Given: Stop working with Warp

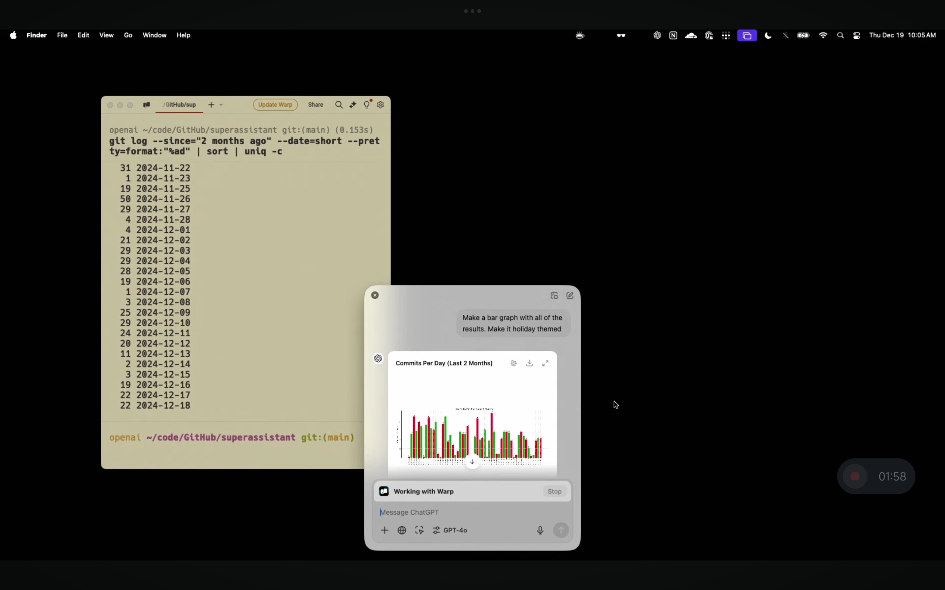Looking at the screenshot, I should click(554, 491).
